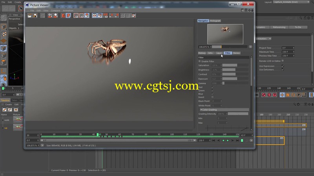Uncheck the Red channel checkbox

click(212, 87)
